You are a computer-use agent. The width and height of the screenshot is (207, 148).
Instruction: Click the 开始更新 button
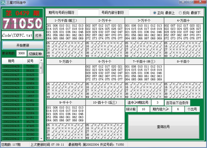click(x=23, y=45)
